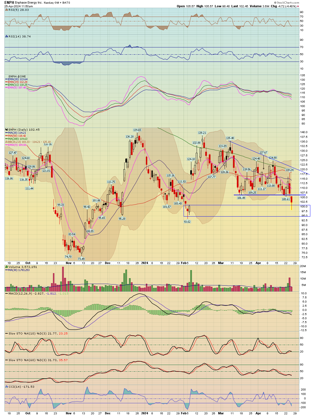
Task: Click the tallest green volume bar in February
Action: pyautogui.click(x=191, y=281)
